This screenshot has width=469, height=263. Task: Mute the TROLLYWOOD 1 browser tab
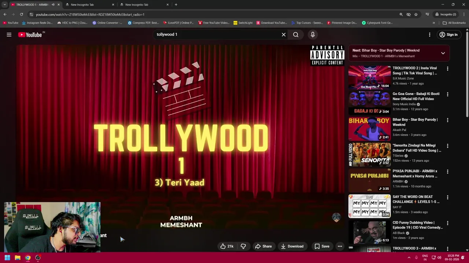pos(53,5)
